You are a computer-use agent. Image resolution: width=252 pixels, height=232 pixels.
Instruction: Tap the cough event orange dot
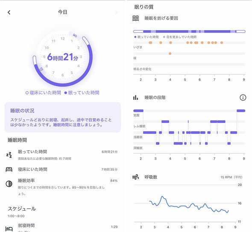[170, 54]
